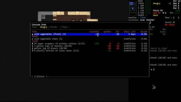Screen dimensions: 181x102
Task: Click the Warm temperature indicator
Action: pyautogui.click(x=156, y=15)
